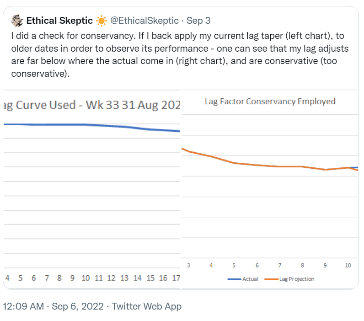Viewport: 364px width, 321px height.
Task: Click axis label "17" on the left chart
Action: 176,278
